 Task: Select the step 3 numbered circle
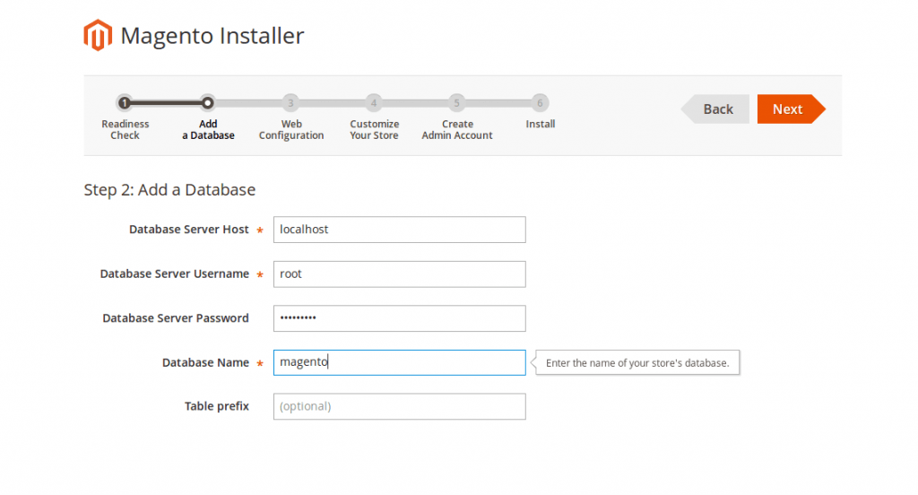[290, 103]
